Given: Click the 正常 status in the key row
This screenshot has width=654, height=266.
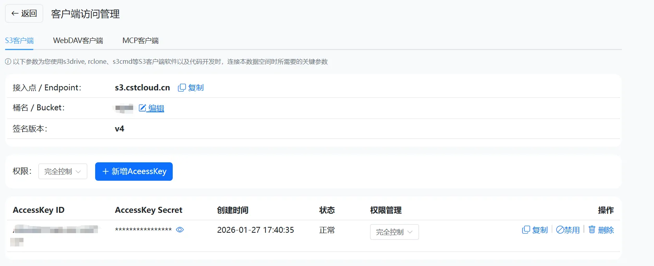Looking at the screenshot, I should [327, 230].
